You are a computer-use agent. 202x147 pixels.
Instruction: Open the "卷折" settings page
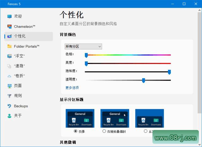click(29, 76)
